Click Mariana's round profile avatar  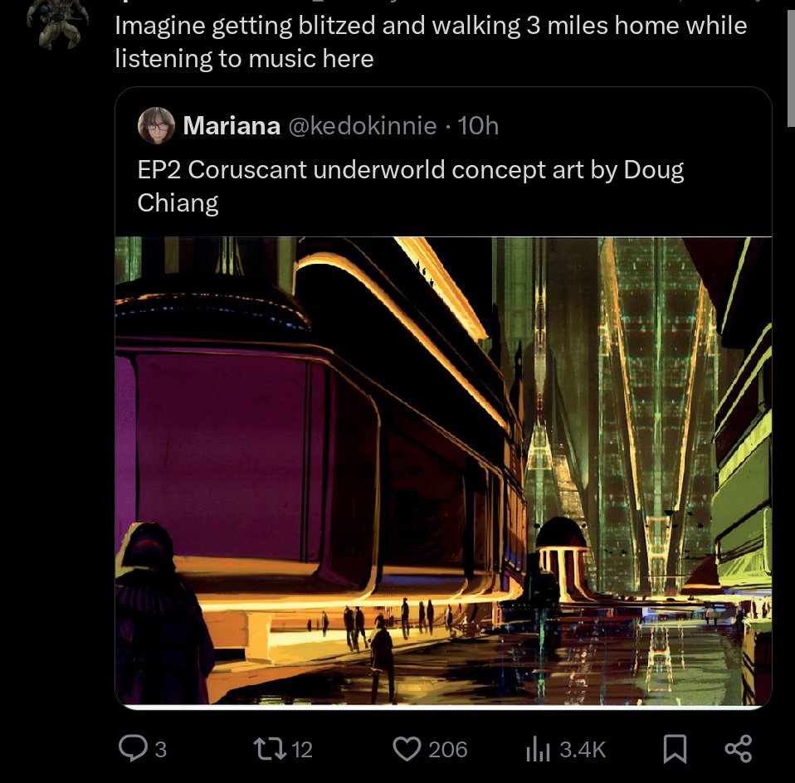[x=156, y=126]
